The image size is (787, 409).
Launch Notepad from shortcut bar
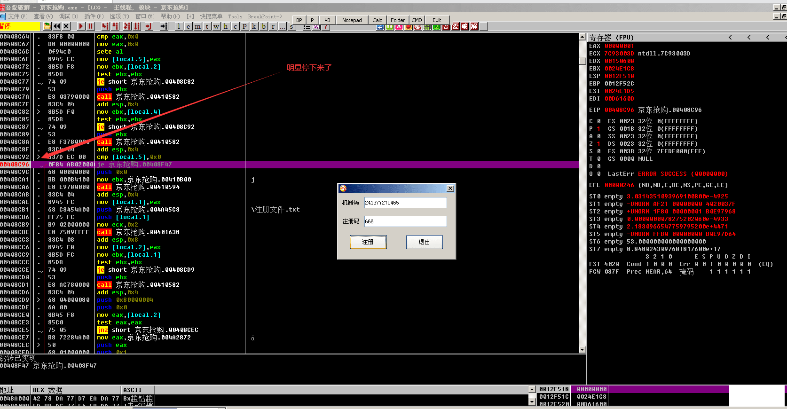click(352, 20)
